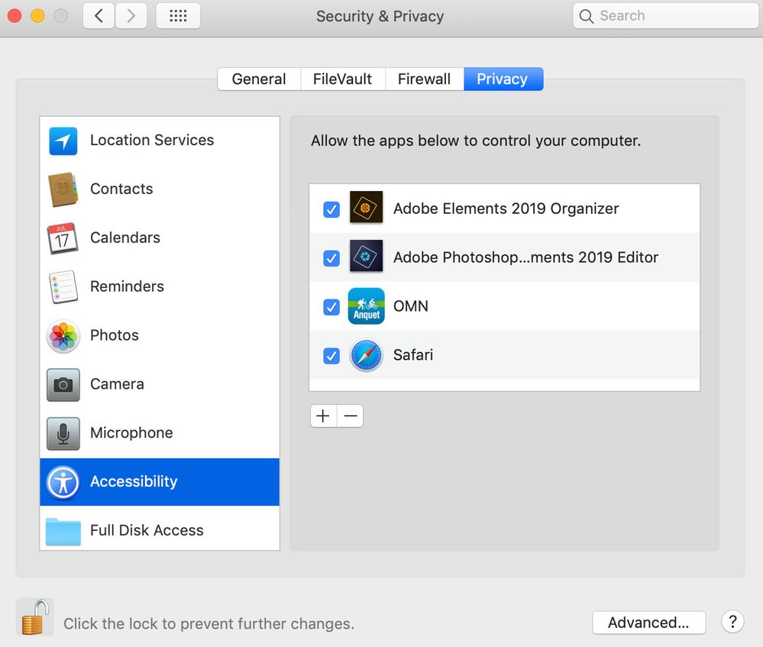Click the OMN Anquet app icon
763x647 pixels.
coord(366,306)
